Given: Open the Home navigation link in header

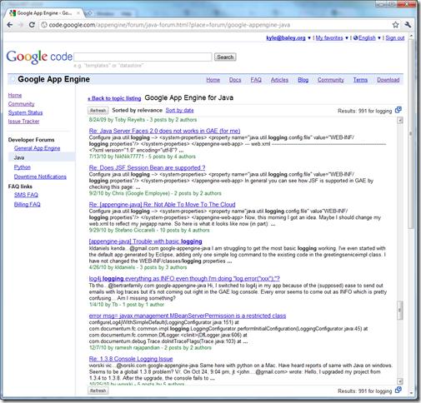Looking at the screenshot, I should tap(213, 80).
